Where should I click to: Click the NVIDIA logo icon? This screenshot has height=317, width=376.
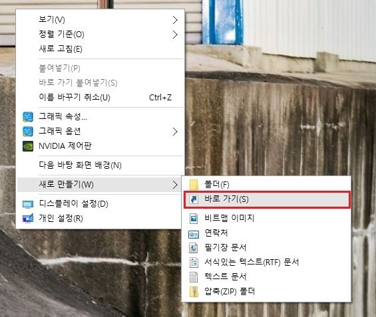click(x=28, y=146)
